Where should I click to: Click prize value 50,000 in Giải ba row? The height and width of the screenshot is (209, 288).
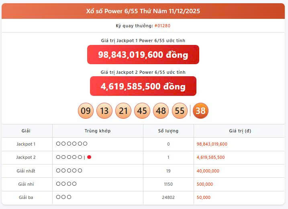[204, 197]
